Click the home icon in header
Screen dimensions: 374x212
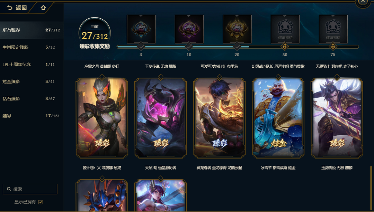(x=43, y=8)
